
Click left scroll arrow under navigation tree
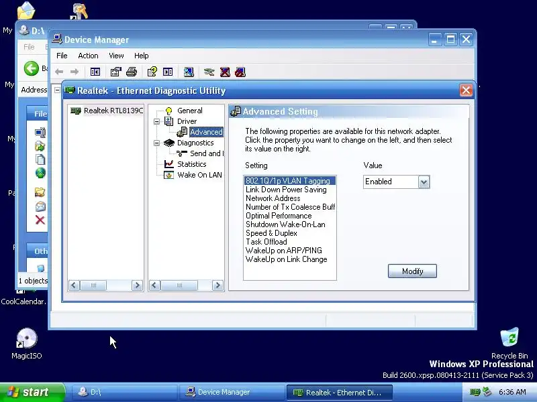tap(154, 285)
